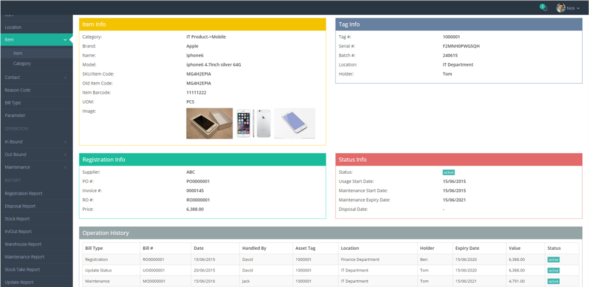The image size is (589, 287).
Task: Open the In/Out Report link
Action: (x=36, y=231)
